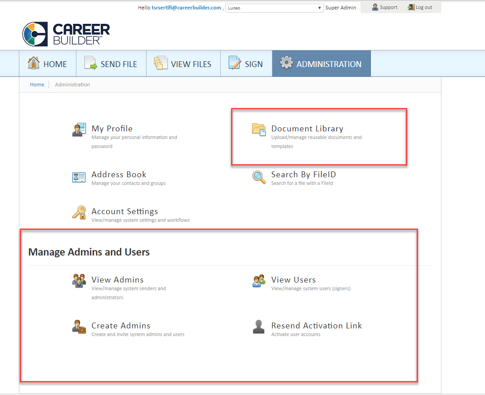Click the Search By FileID magnifier icon
This screenshot has height=395, width=485.
coord(259,177)
